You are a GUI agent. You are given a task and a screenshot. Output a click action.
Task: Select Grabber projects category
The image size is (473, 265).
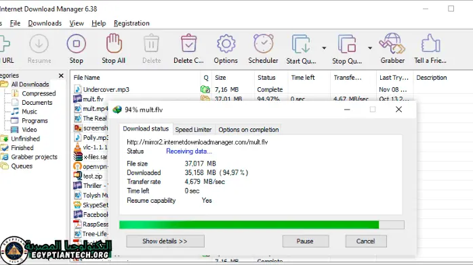34,157
